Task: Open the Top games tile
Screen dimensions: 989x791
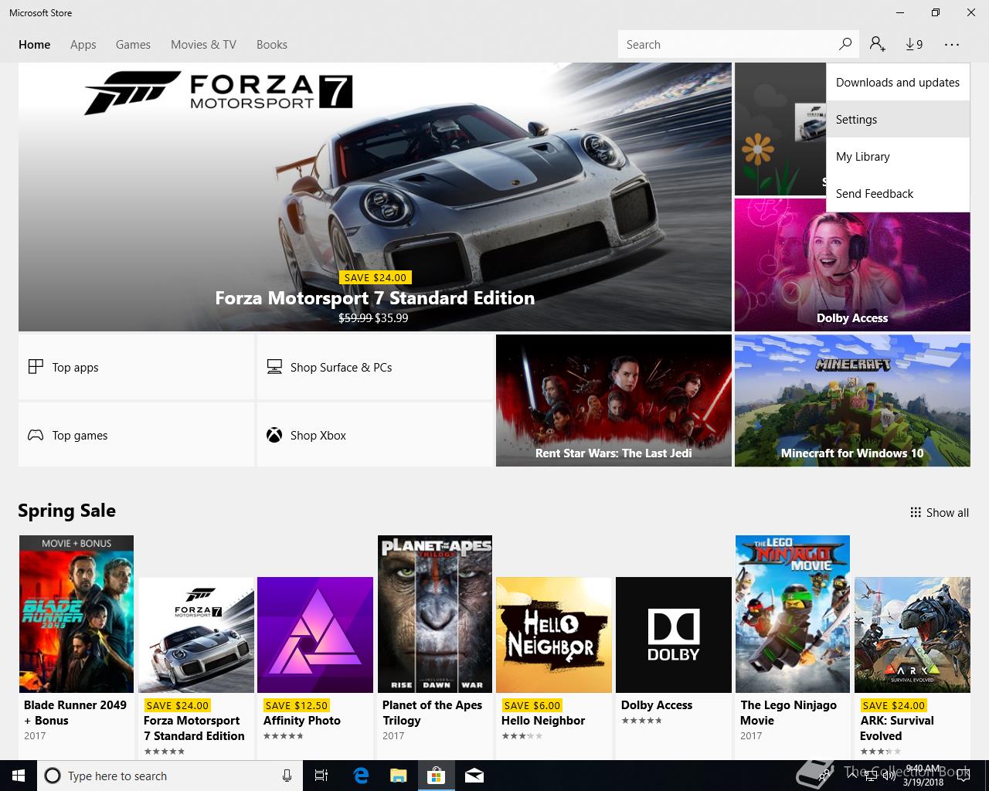Action: [x=137, y=435]
